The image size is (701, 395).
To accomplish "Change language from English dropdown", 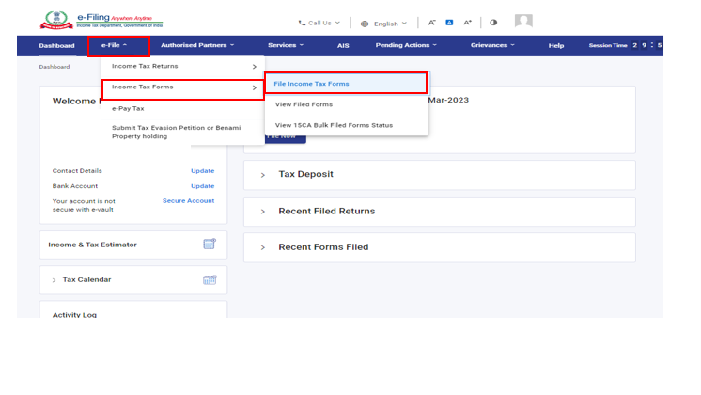I will [x=384, y=24].
